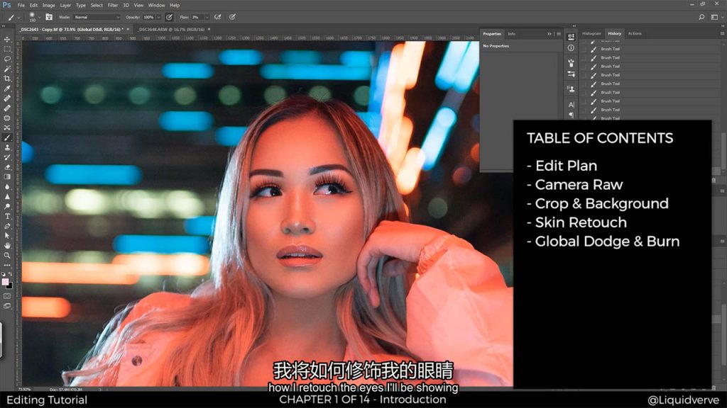Set the foreground color swatch
727x408 pixels.
(x=5, y=282)
